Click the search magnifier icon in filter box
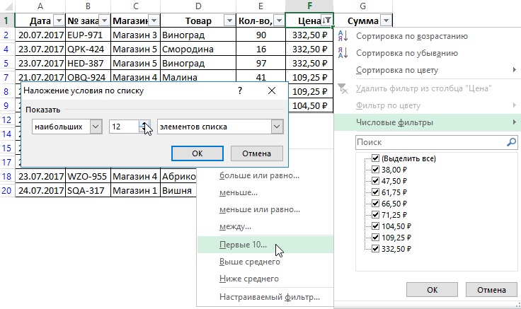This screenshot has height=309, width=521. 511,142
